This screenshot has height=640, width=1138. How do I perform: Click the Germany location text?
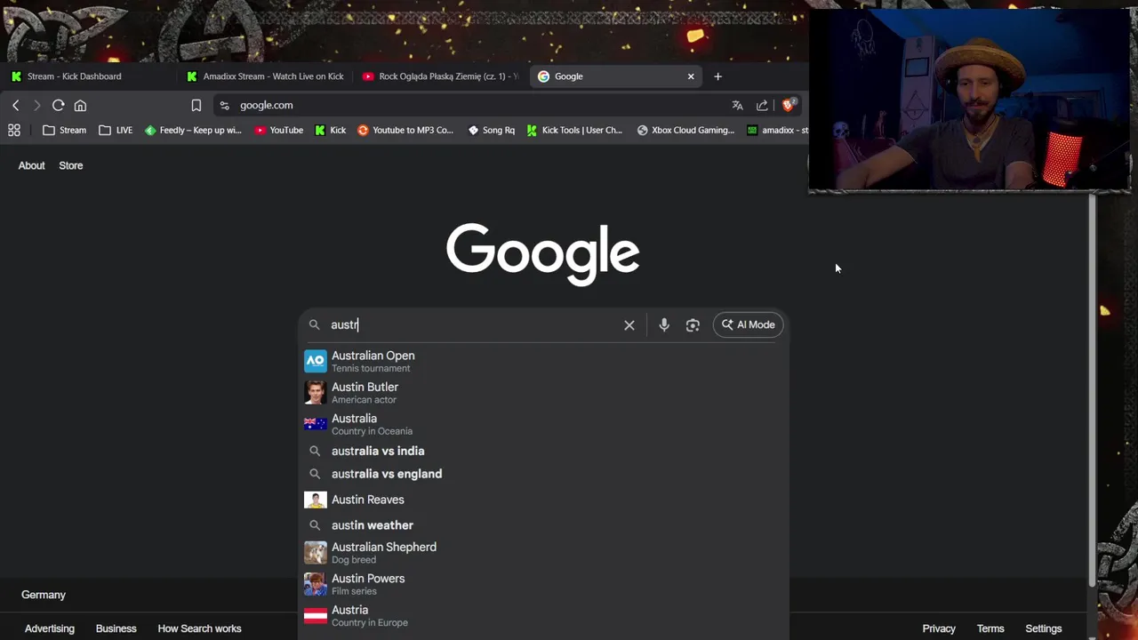point(44,595)
